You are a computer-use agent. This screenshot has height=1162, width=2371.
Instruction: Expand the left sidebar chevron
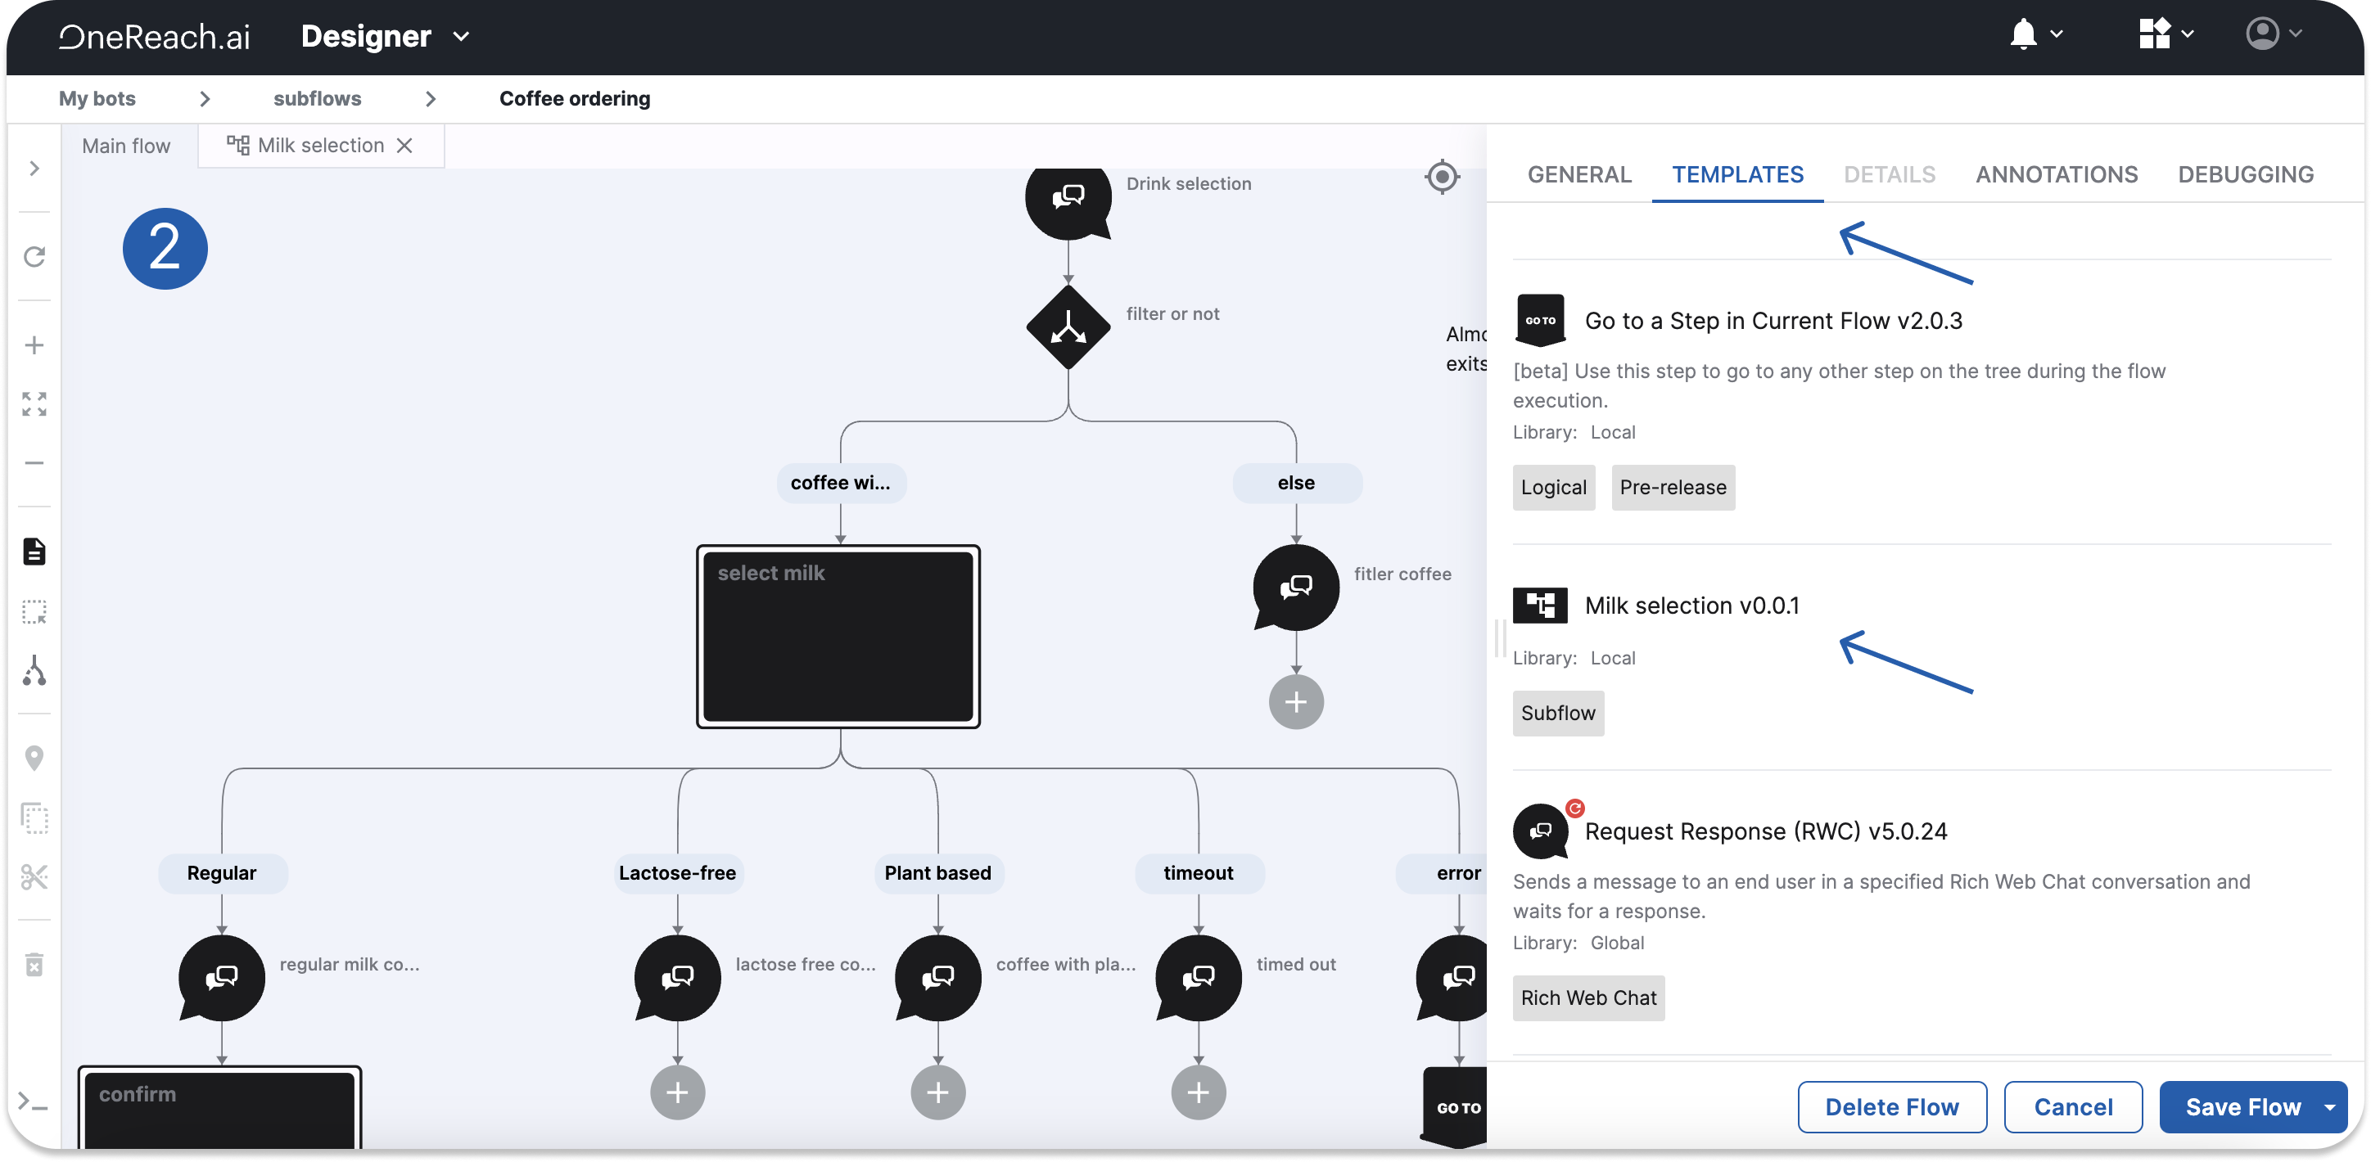tap(34, 169)
